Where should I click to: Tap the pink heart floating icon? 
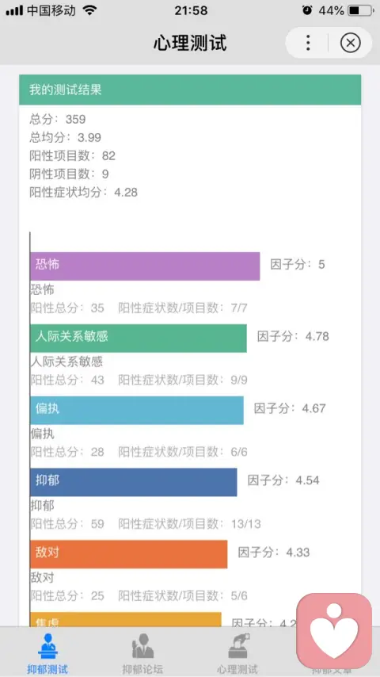click(x=334, y=630)
